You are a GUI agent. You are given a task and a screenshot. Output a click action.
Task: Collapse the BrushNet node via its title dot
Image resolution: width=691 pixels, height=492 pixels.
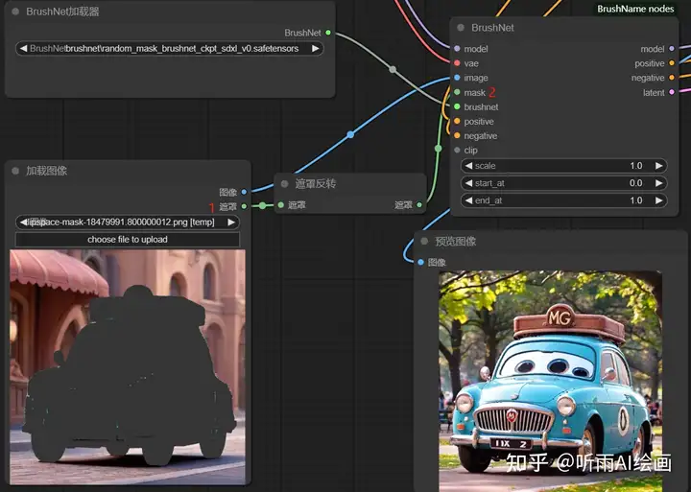[x=461, y=27]
